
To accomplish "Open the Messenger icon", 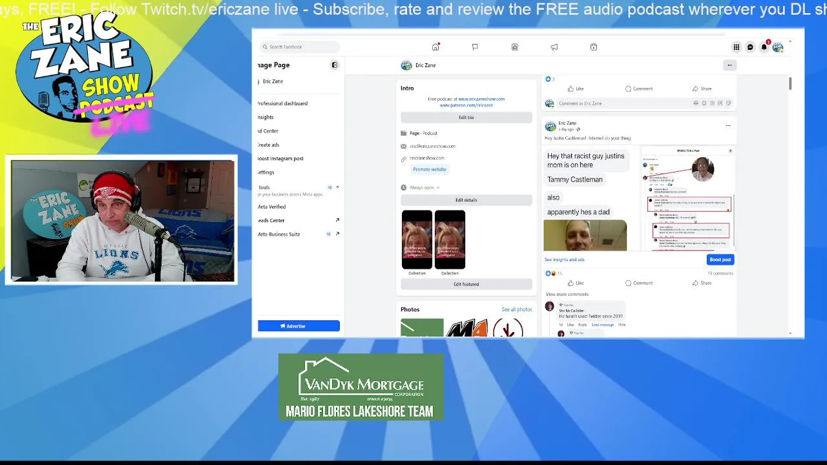I will (750, 47).
